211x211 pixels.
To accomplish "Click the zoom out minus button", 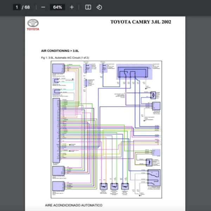I will [x=43, y=7].
